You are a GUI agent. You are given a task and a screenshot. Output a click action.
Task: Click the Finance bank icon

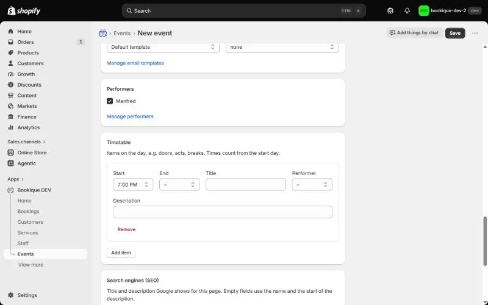[11, 117]
